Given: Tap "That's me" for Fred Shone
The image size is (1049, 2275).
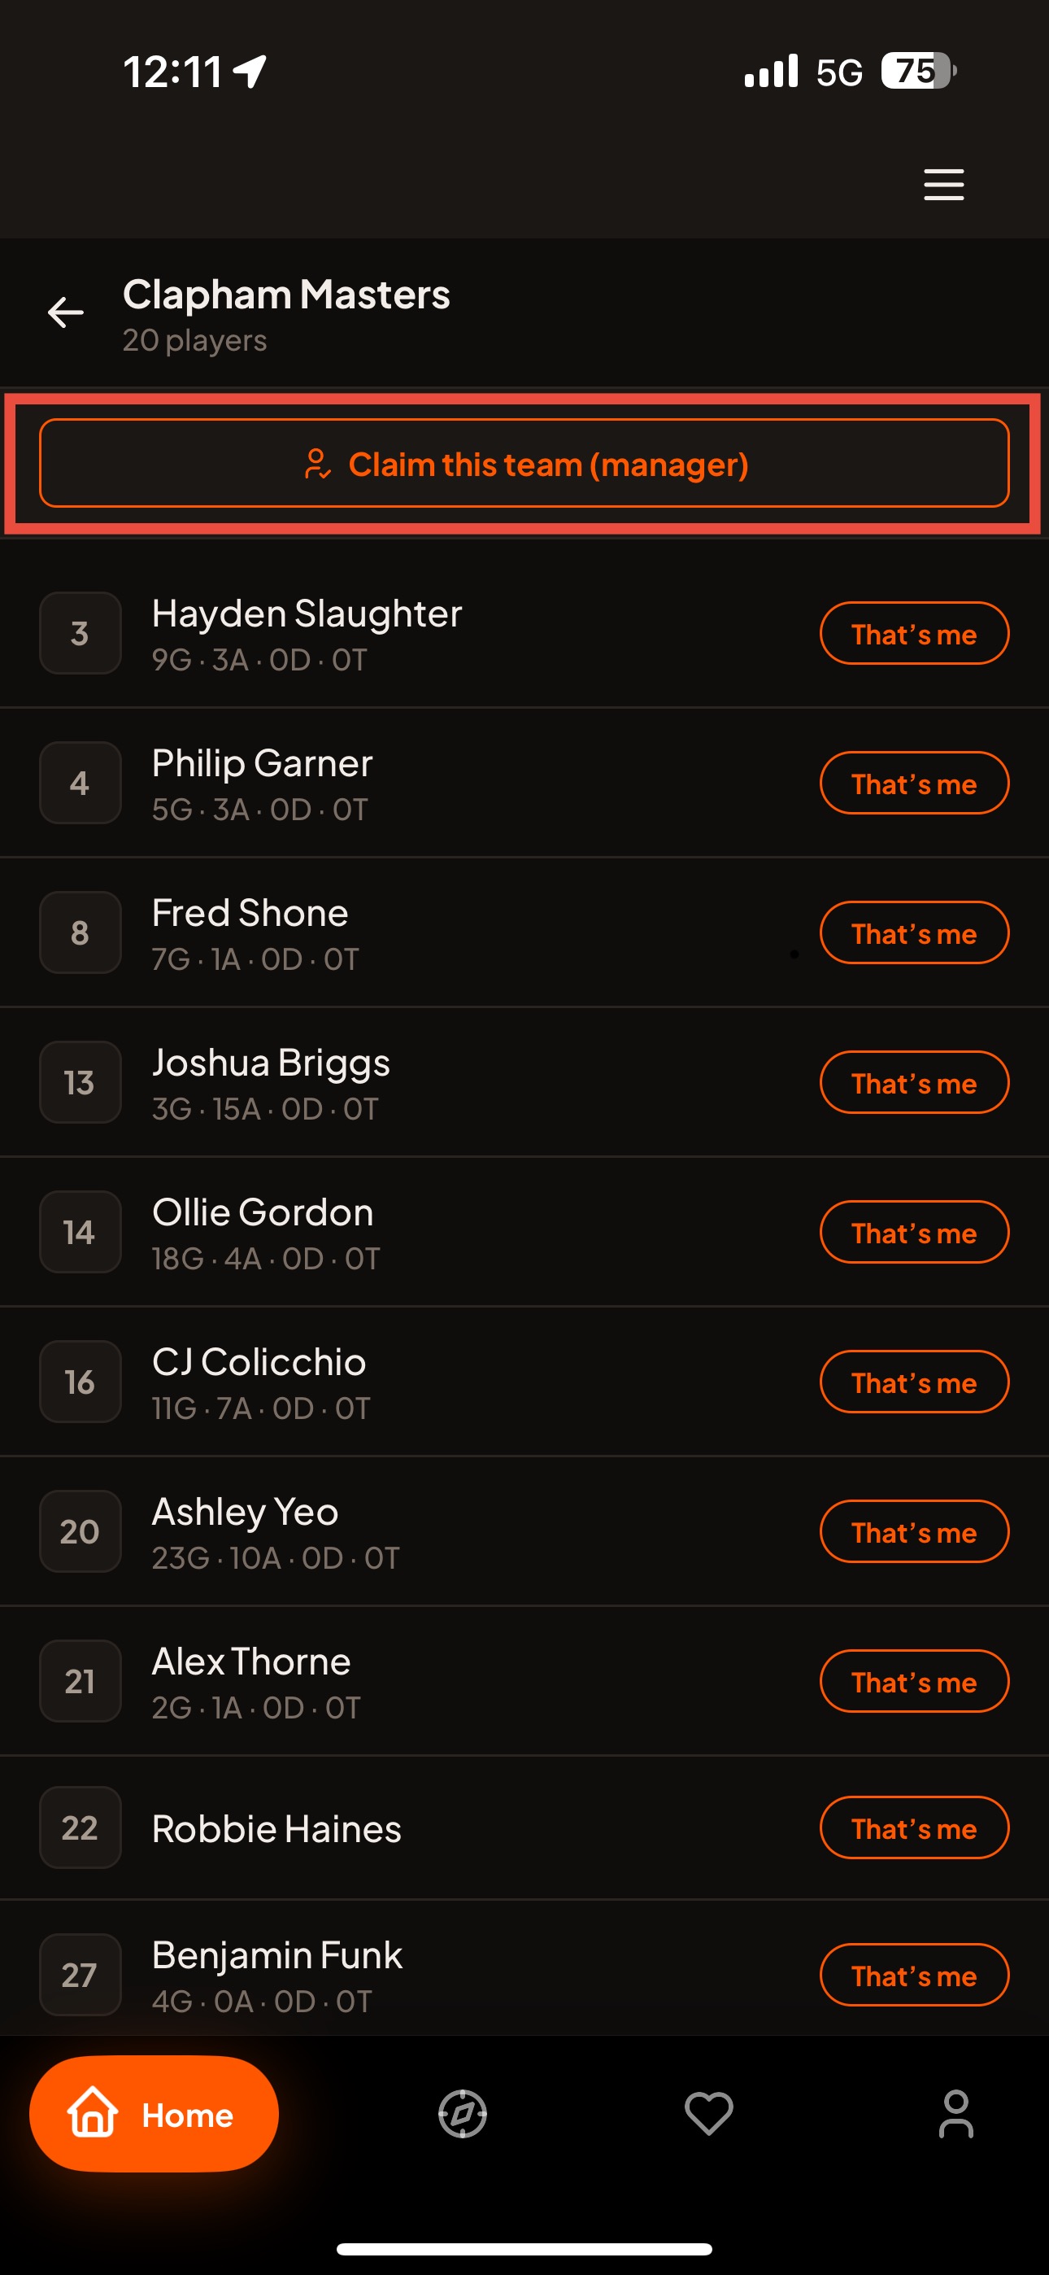Looking at the screenshot, I should click(914, 932).
